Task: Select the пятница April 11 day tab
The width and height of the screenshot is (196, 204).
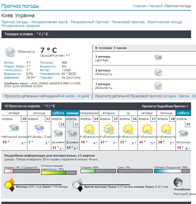Action: (39, 113)
